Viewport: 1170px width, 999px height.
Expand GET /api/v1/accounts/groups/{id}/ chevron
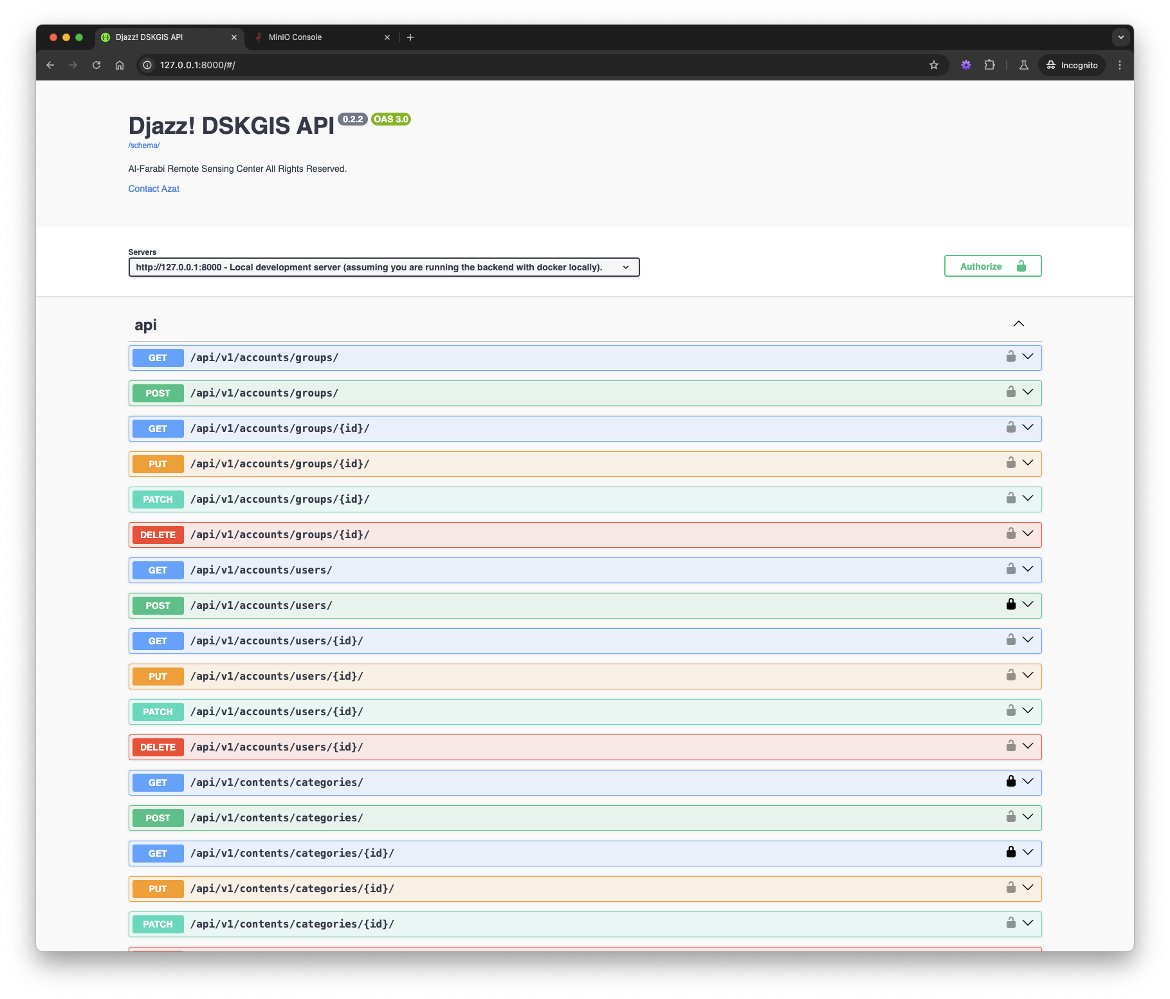click(1028, 427)
